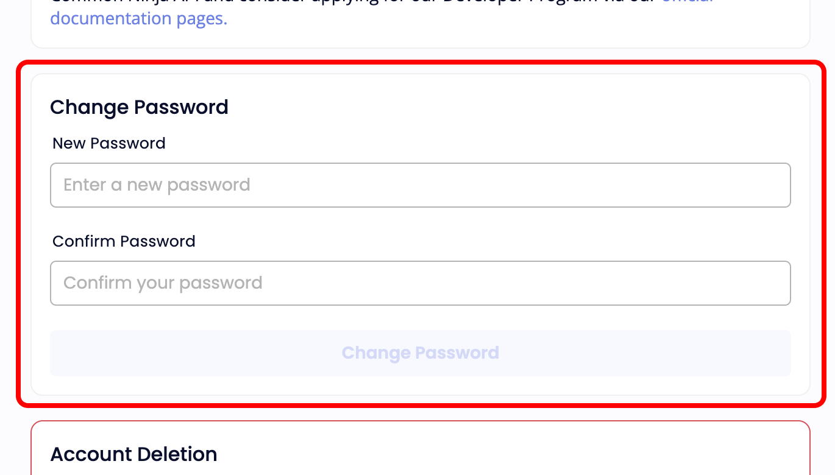Click the "New Password" field label
835x475 pixels.
coord(109,143)
